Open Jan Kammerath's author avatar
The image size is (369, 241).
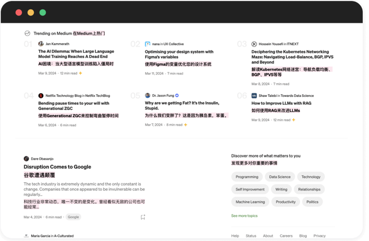tap(41, 44)
